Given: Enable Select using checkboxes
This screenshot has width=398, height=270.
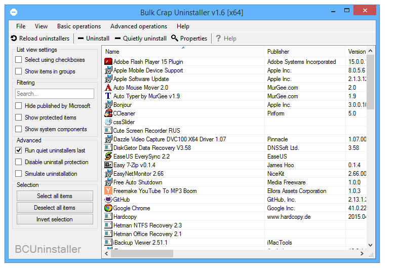Looking at the screenshot, I should (x=19, y=60).
